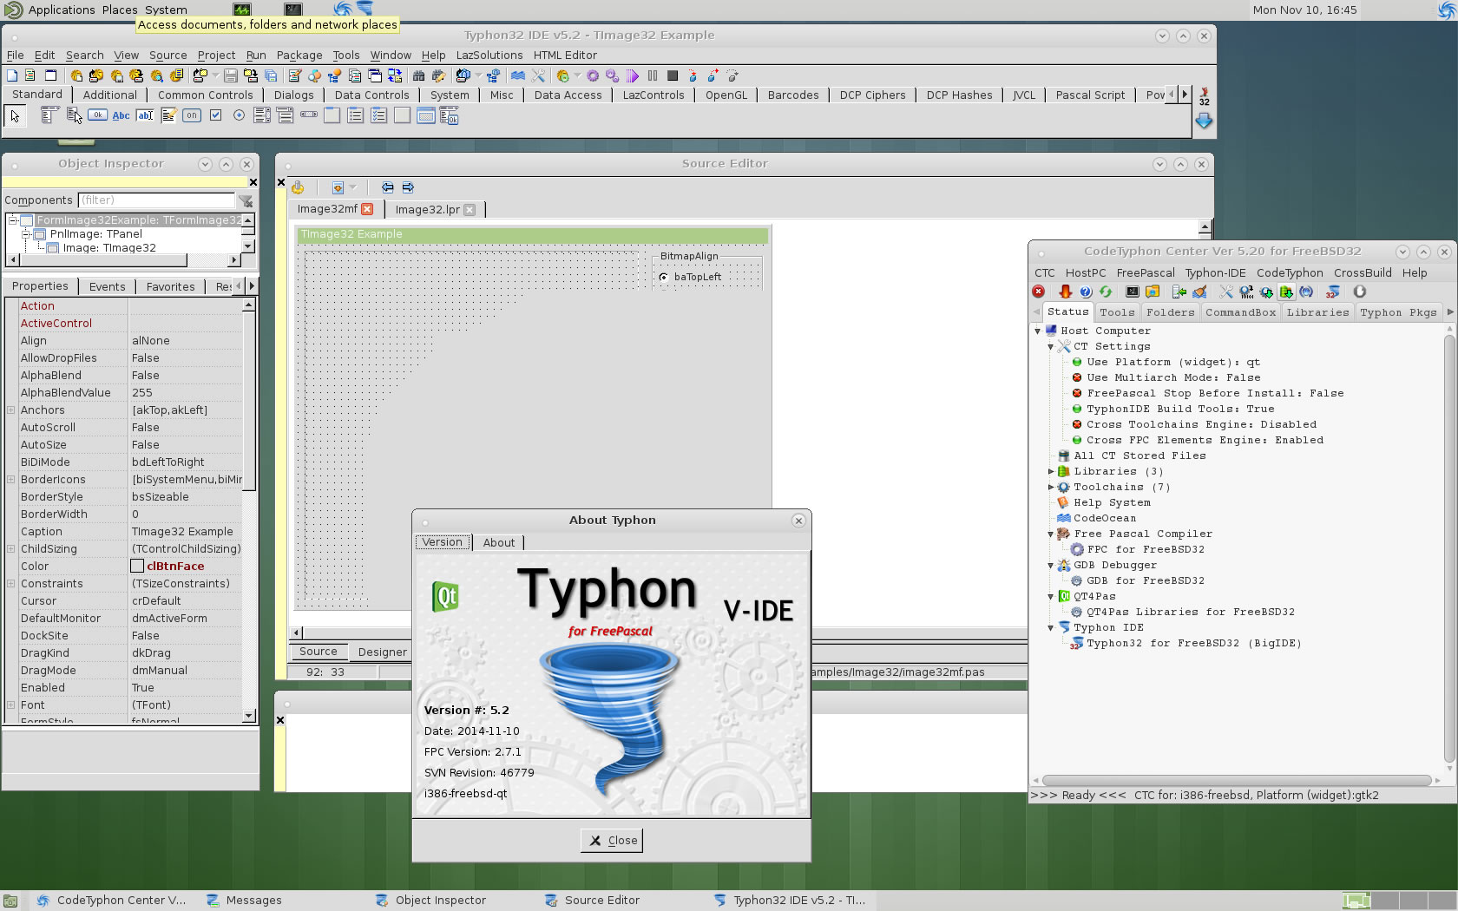Close the Image32mf tab with red X

367,209
